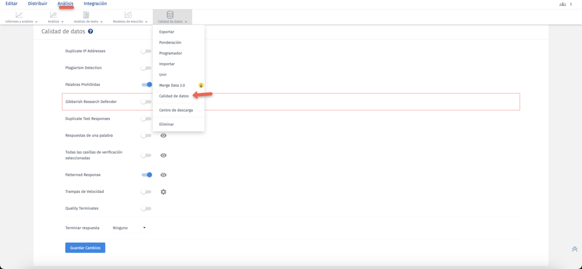Click the Calidad de datos database icon
This screenshot has height=269, width=582.
coord(170,15)
